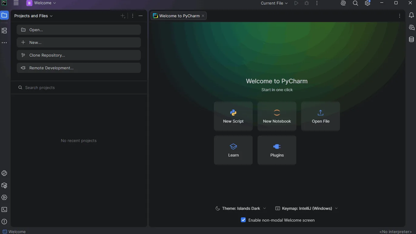This screenshot has width=416, height=234.
Task: Open the AI Assistant swirl icon in the title bar
Action: tap(343, 3)
